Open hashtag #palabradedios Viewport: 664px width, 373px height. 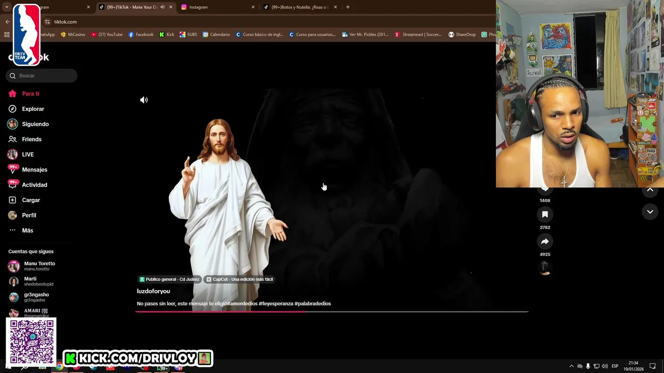[313, 304]
